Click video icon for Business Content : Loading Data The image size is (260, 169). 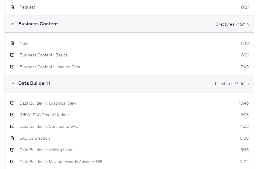[x=12, y=67]
